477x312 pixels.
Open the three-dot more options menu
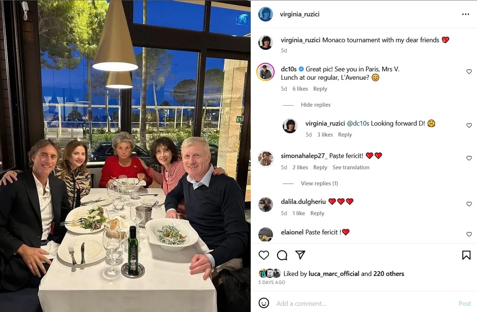click(x=465, y=14)
